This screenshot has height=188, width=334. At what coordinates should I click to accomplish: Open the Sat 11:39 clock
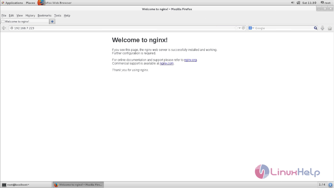click(309, 3)
